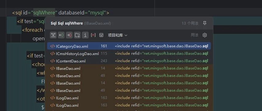Image resolution: width=262 pixels, height=111 pixels.
Task: Click the (IBaseDao.xml) label in popup header
Action: 97,23
